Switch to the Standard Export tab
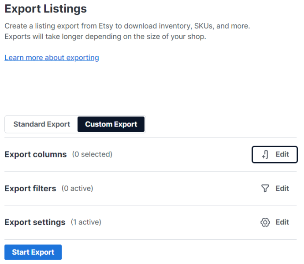The image size is (304, 264). point(42,124)
